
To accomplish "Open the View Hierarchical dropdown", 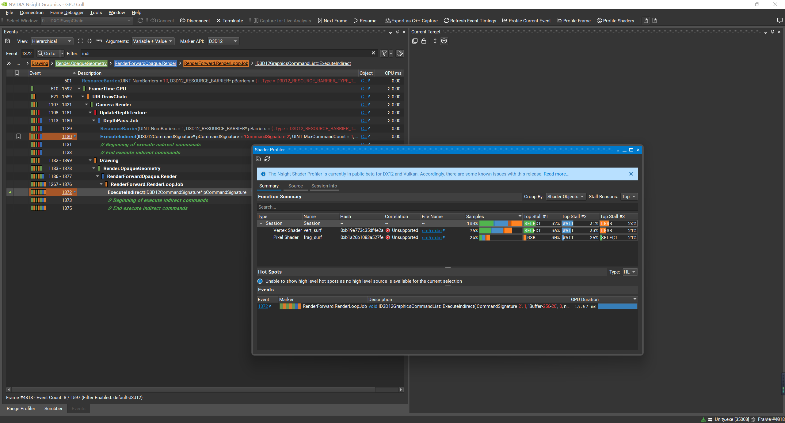I will (51, 41).
